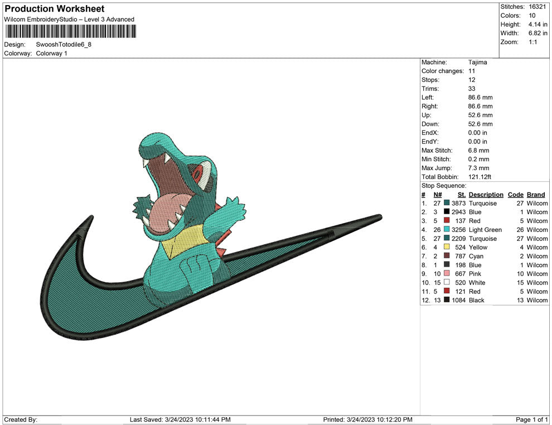Click the 'Yellow' description in row 6
The height and width of the screenshot is (425, 552).
coord(478,247)
